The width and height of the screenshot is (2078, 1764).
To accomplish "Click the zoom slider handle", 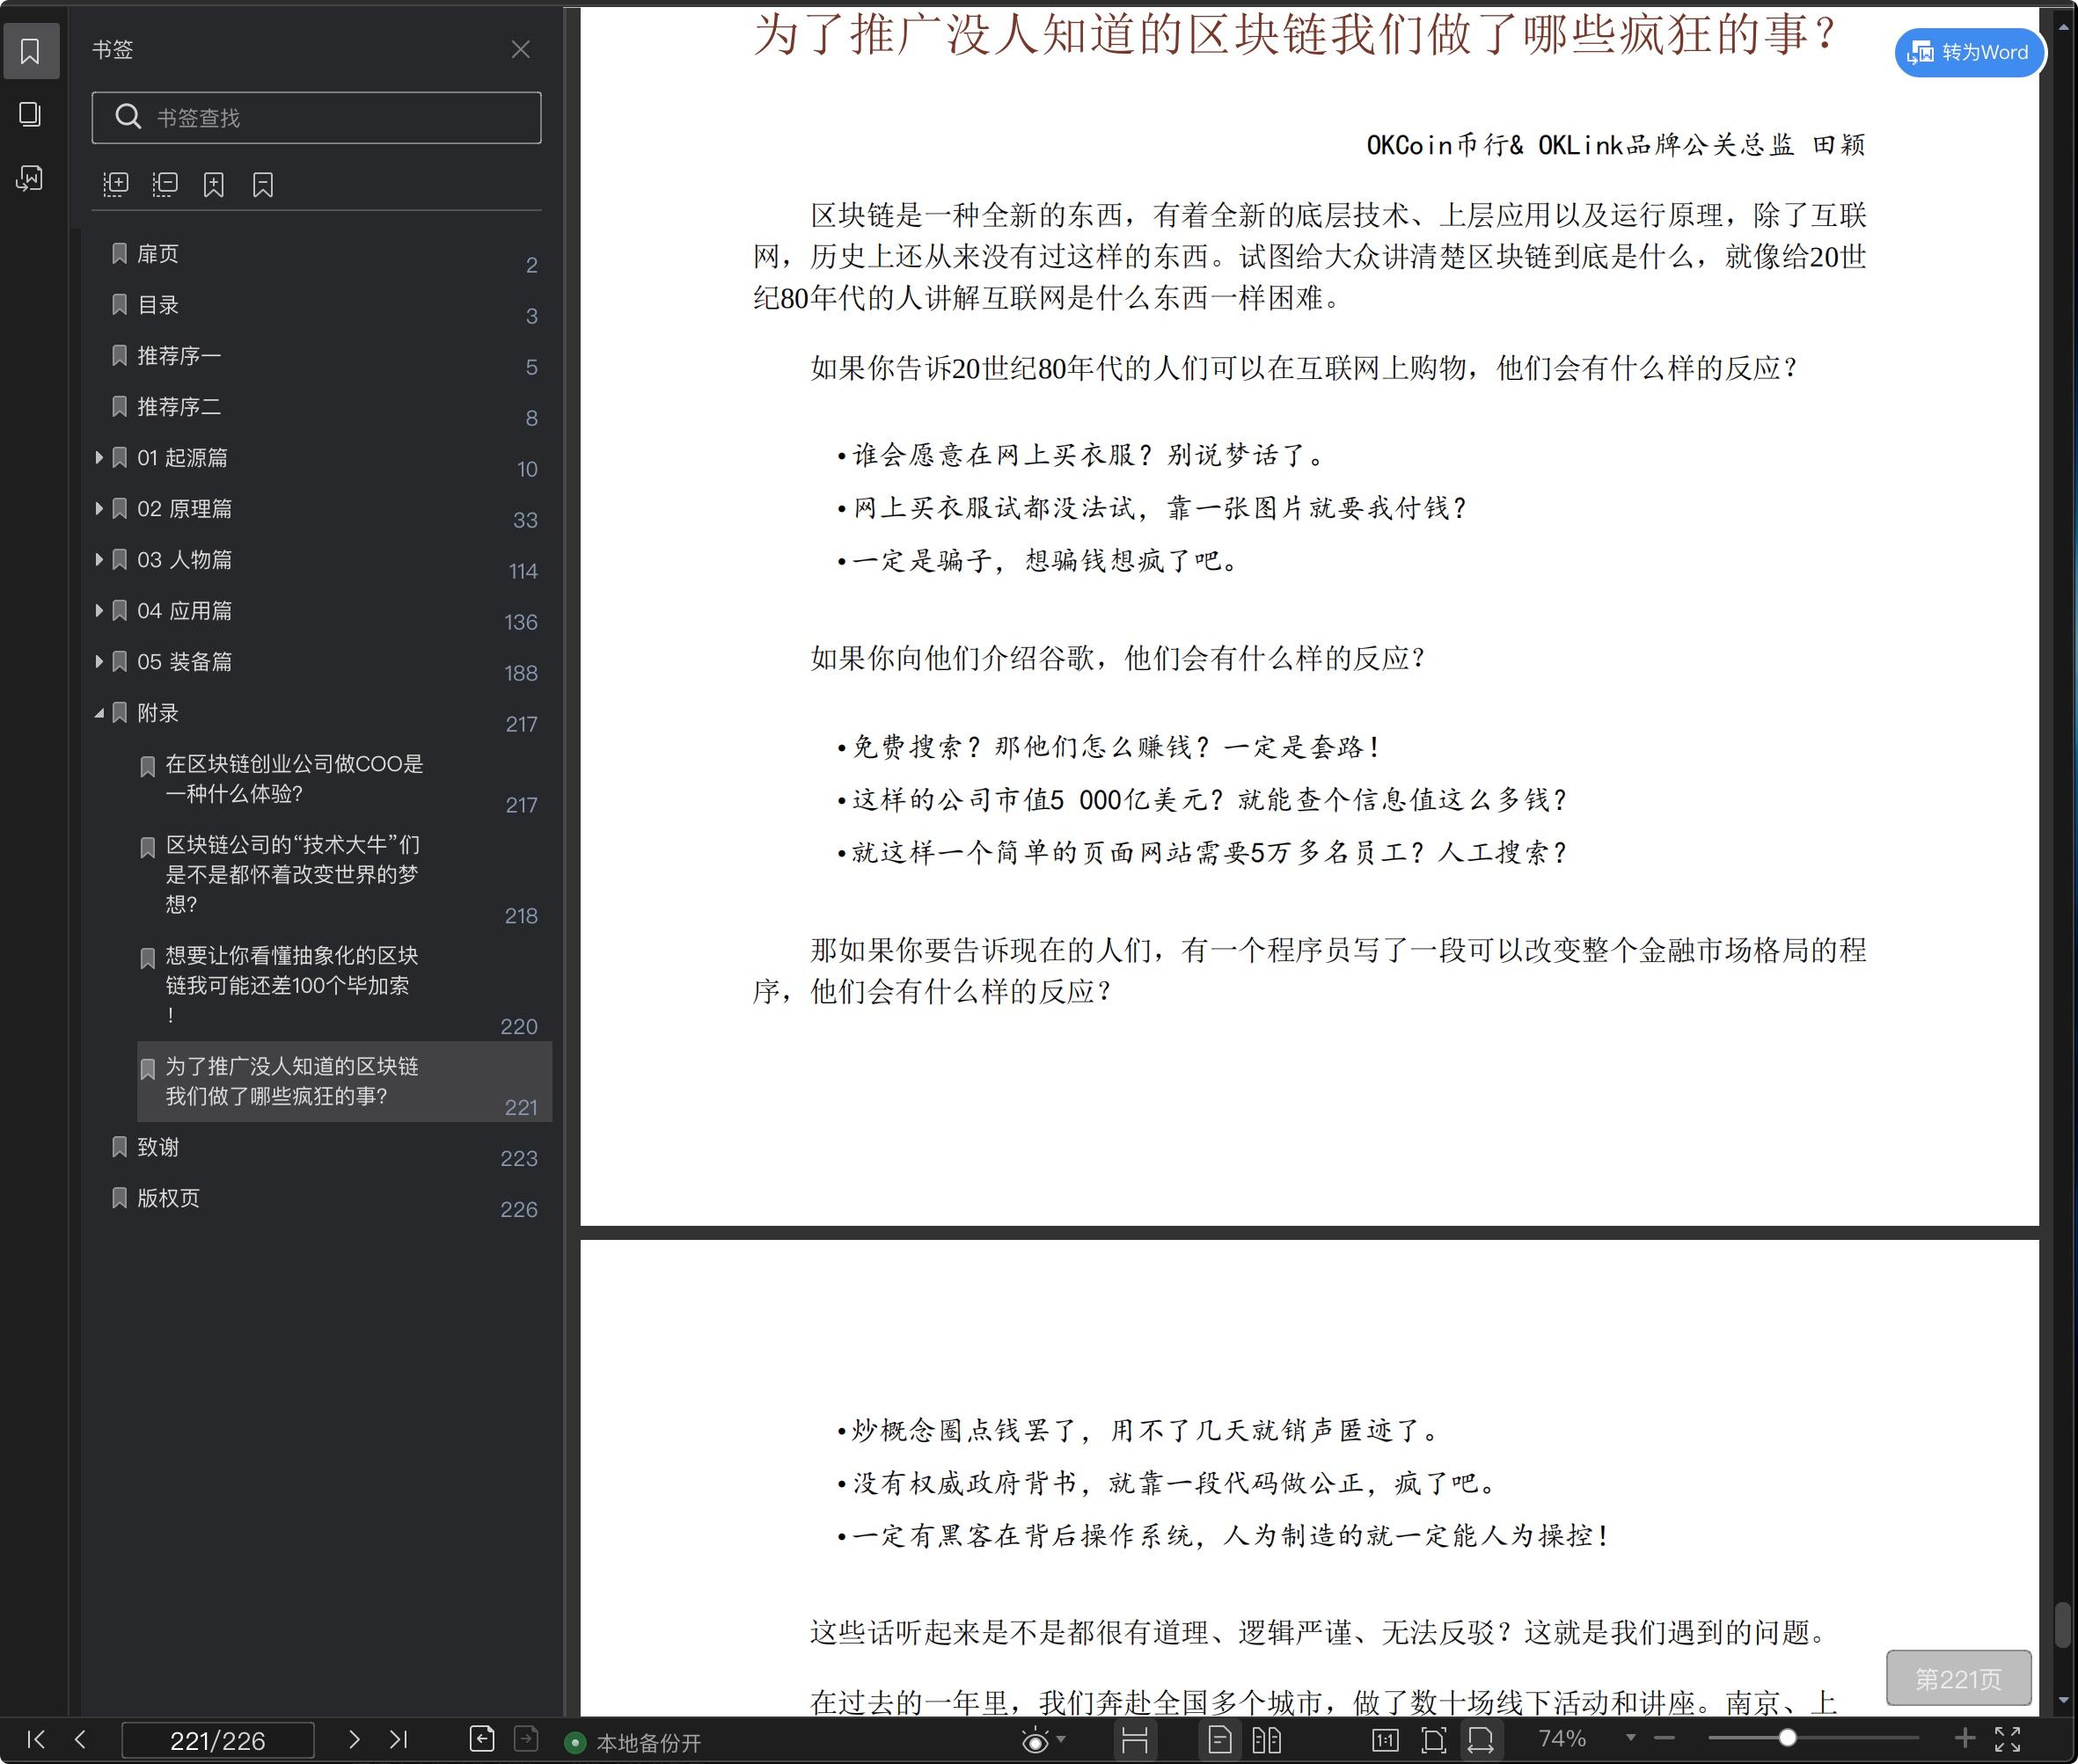I will click(1786, 1738).
